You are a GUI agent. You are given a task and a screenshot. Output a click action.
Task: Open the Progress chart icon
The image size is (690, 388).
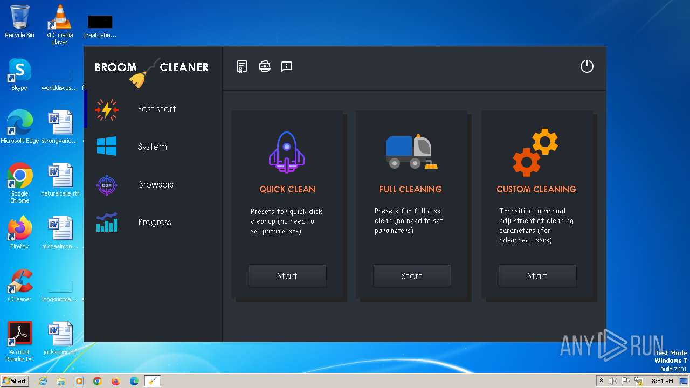pos(107,222)
